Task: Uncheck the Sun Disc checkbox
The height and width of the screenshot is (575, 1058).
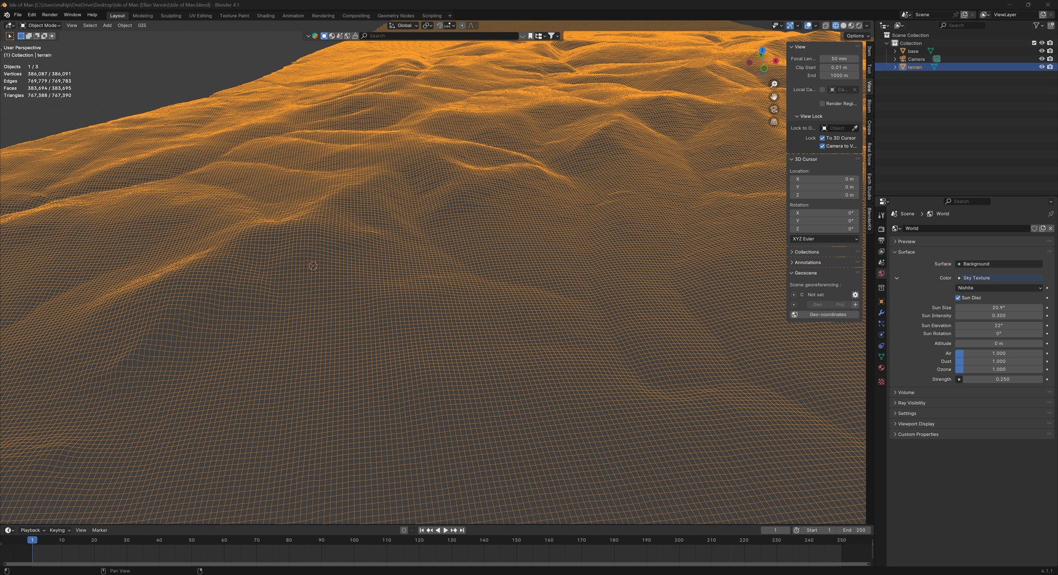Action: tap(958, 298)
